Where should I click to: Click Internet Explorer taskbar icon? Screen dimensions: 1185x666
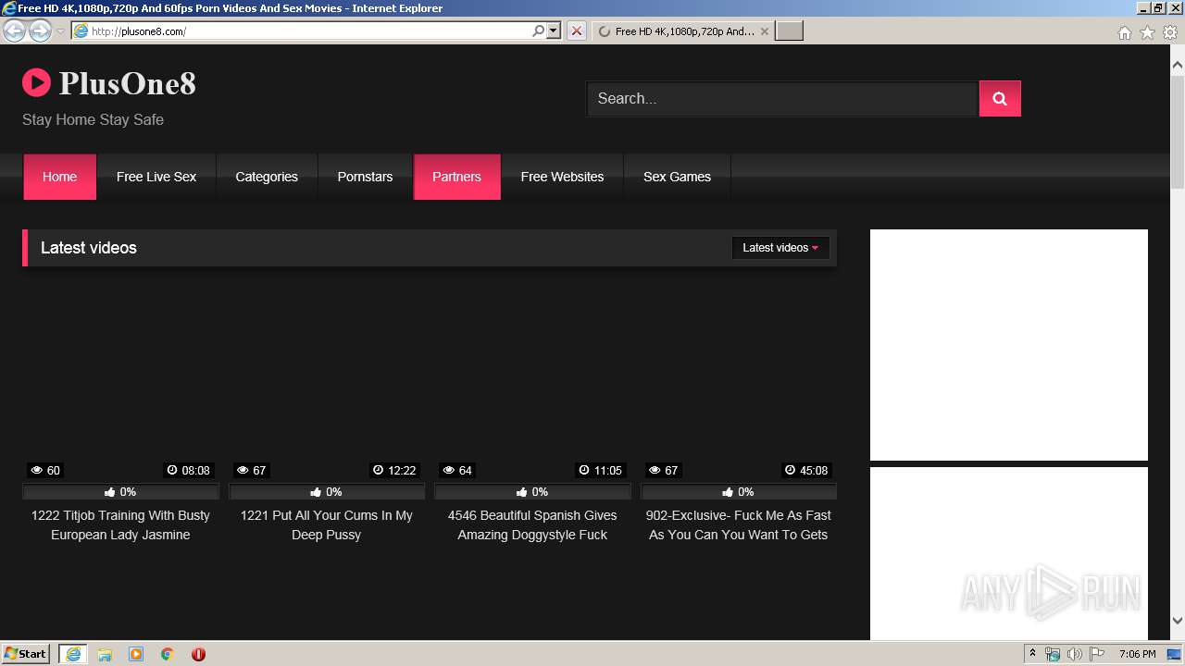click(73, 654)
